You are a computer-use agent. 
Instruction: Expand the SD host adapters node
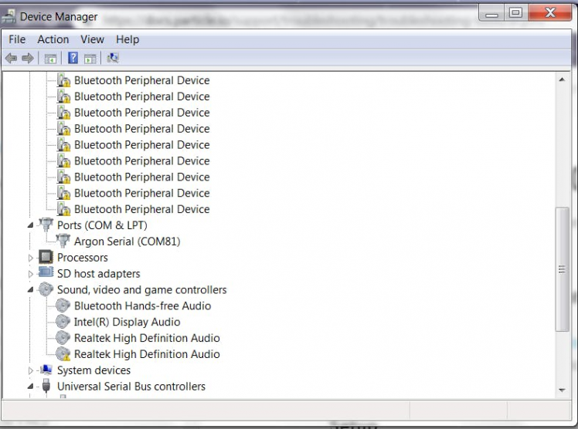31,274
